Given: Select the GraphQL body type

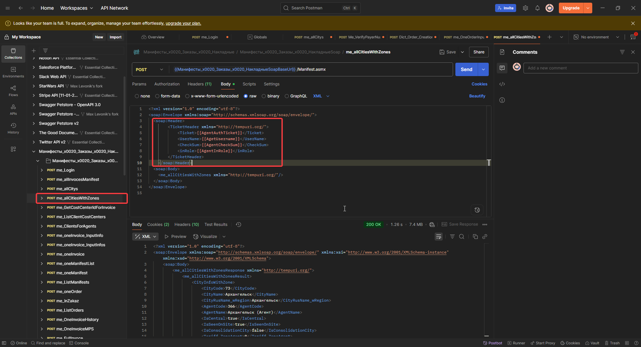Looking at the screenshot, I should [x=296, y=96].
